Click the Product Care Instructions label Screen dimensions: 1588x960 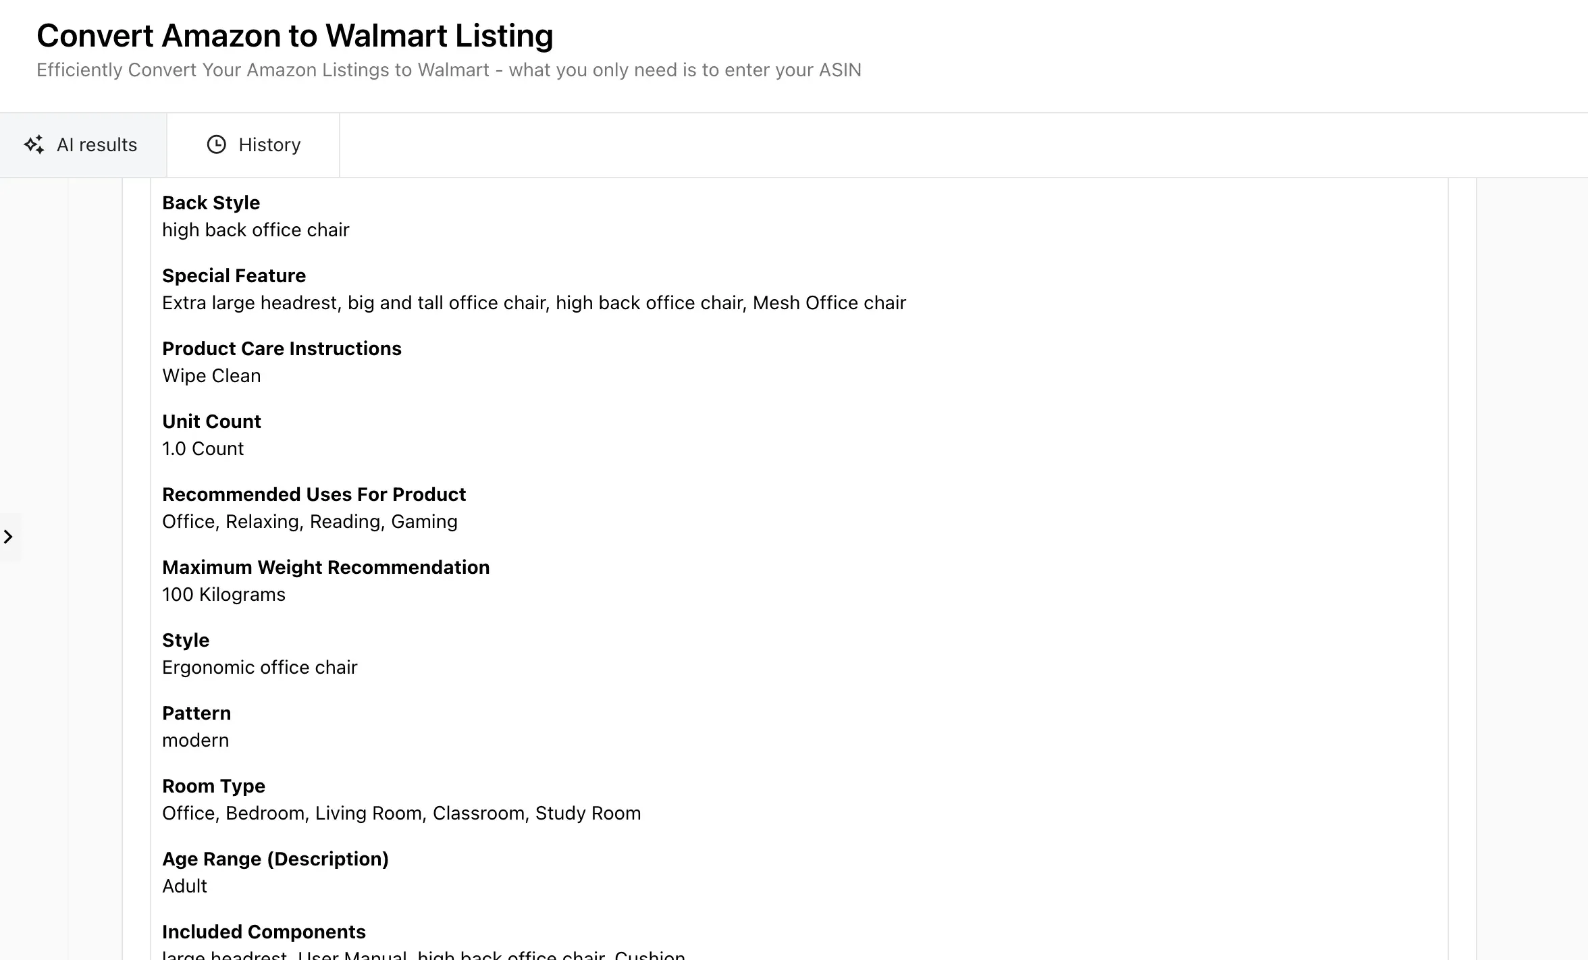[x=282, y=348]
